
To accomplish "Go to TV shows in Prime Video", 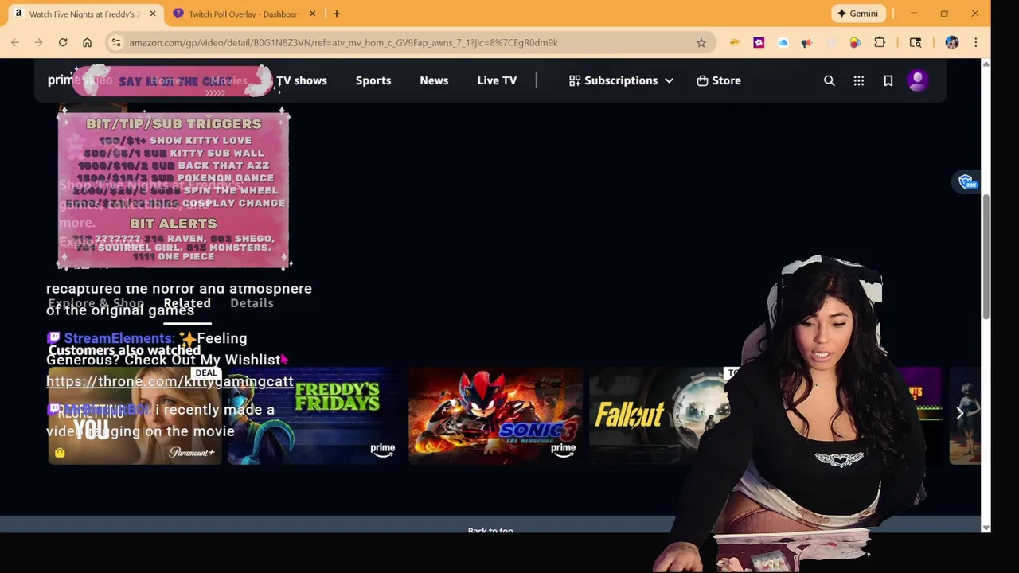I will (x=301, y=80).
